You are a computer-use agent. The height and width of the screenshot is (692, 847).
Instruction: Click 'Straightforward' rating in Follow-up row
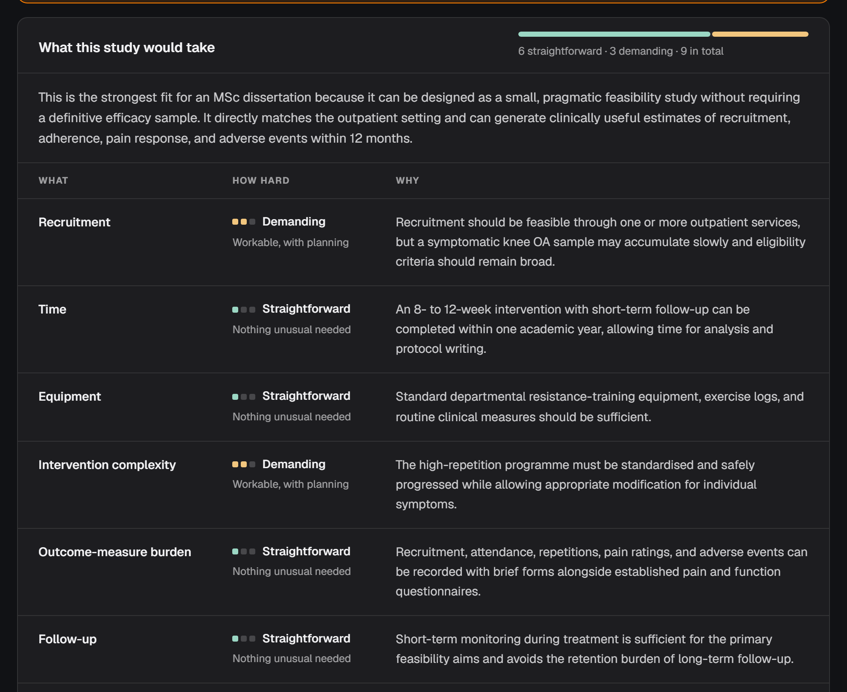click(x=306, y=639)
